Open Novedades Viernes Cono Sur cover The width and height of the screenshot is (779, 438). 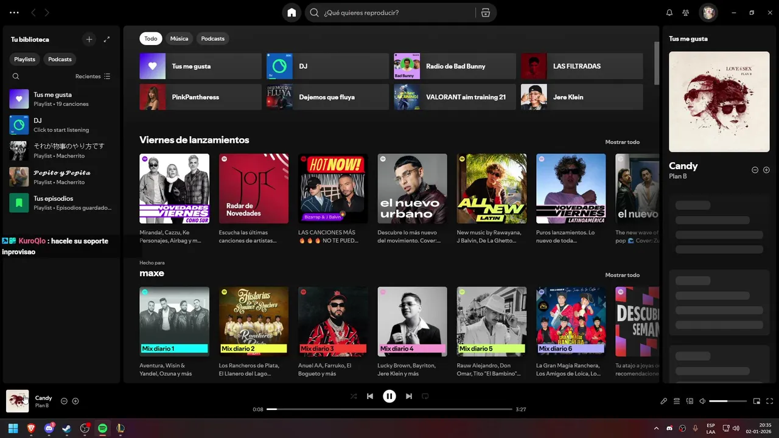pos(174,189)
